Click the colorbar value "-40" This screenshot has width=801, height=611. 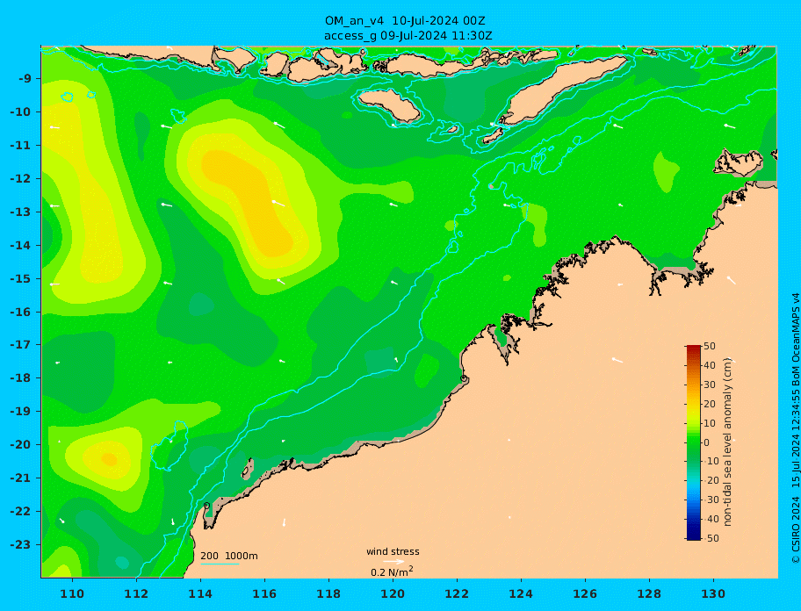click(710, 519)
